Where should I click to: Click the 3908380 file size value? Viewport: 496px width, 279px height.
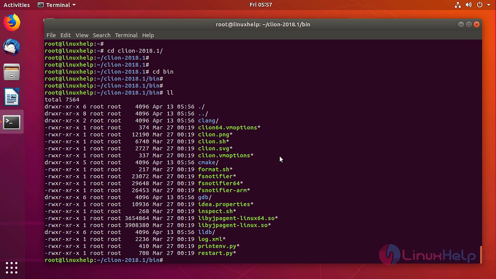(x=137, y=225)
